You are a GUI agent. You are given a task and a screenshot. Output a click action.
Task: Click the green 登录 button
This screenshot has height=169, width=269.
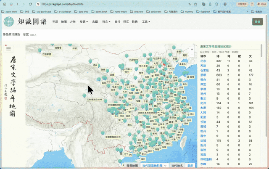coord(258,21)
